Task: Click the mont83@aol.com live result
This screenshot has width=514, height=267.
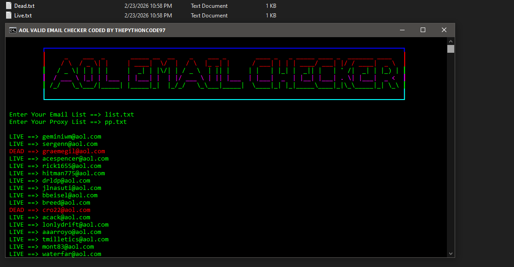Action: 68,247
